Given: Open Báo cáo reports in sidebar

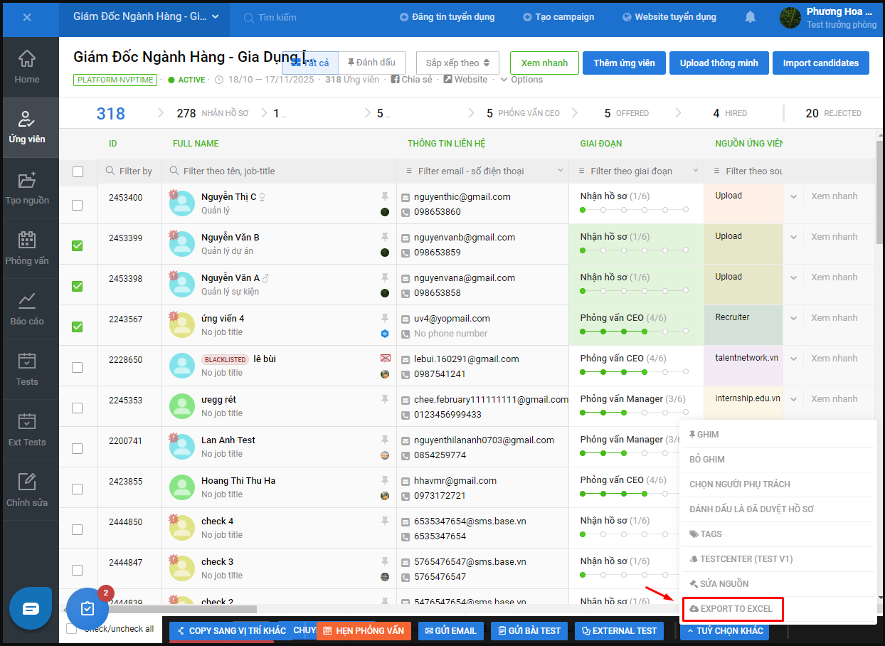Looking at the screenshot, I should (x=27, y=309).
